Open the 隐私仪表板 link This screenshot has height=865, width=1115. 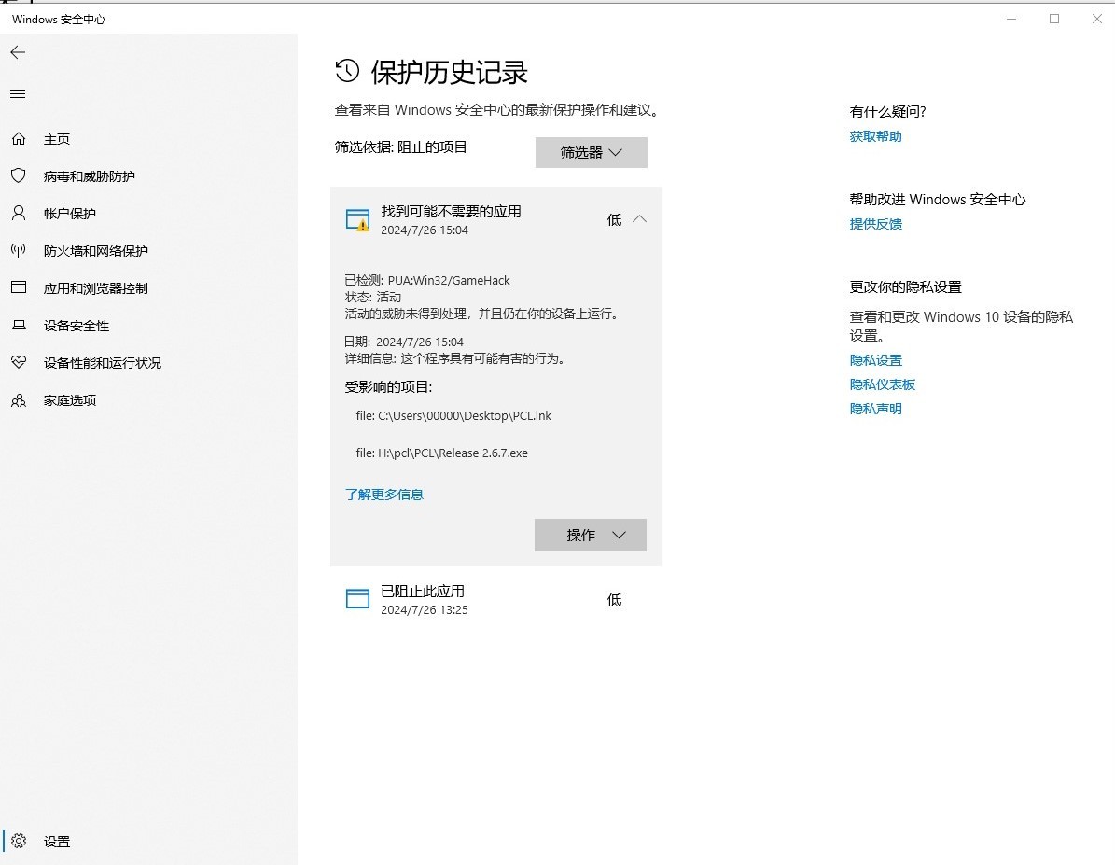(x=883, y=384)
